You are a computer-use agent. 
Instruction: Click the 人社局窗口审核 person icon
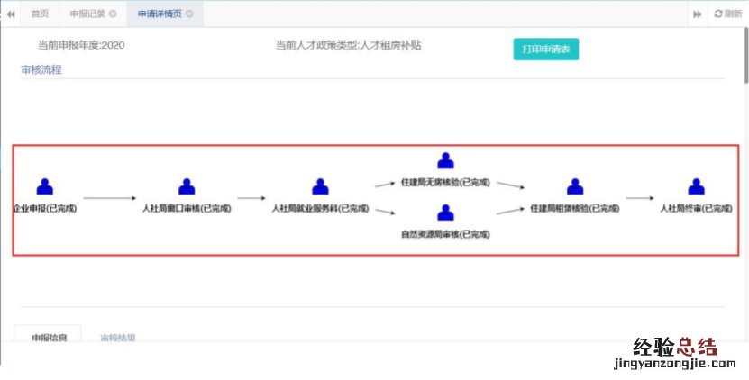(187, 186)
